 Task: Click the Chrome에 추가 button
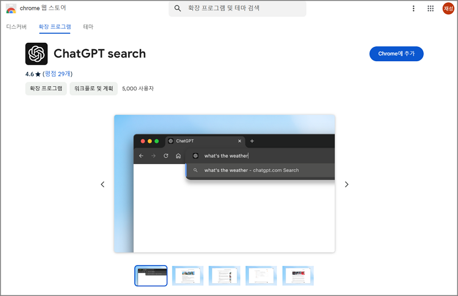396,54
